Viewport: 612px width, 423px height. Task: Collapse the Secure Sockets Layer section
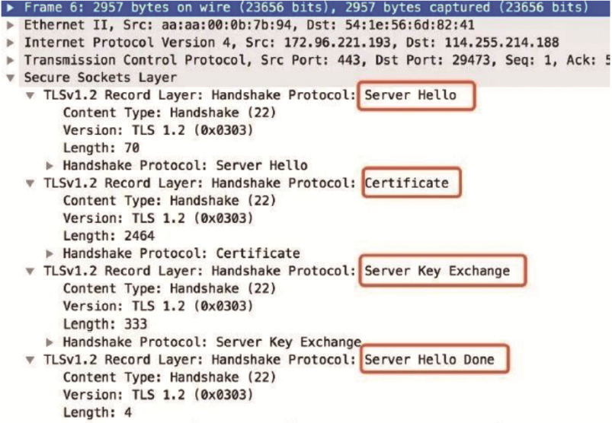[x=10, y=78]
